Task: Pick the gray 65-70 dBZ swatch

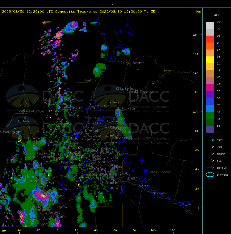Action: point(210,32)
